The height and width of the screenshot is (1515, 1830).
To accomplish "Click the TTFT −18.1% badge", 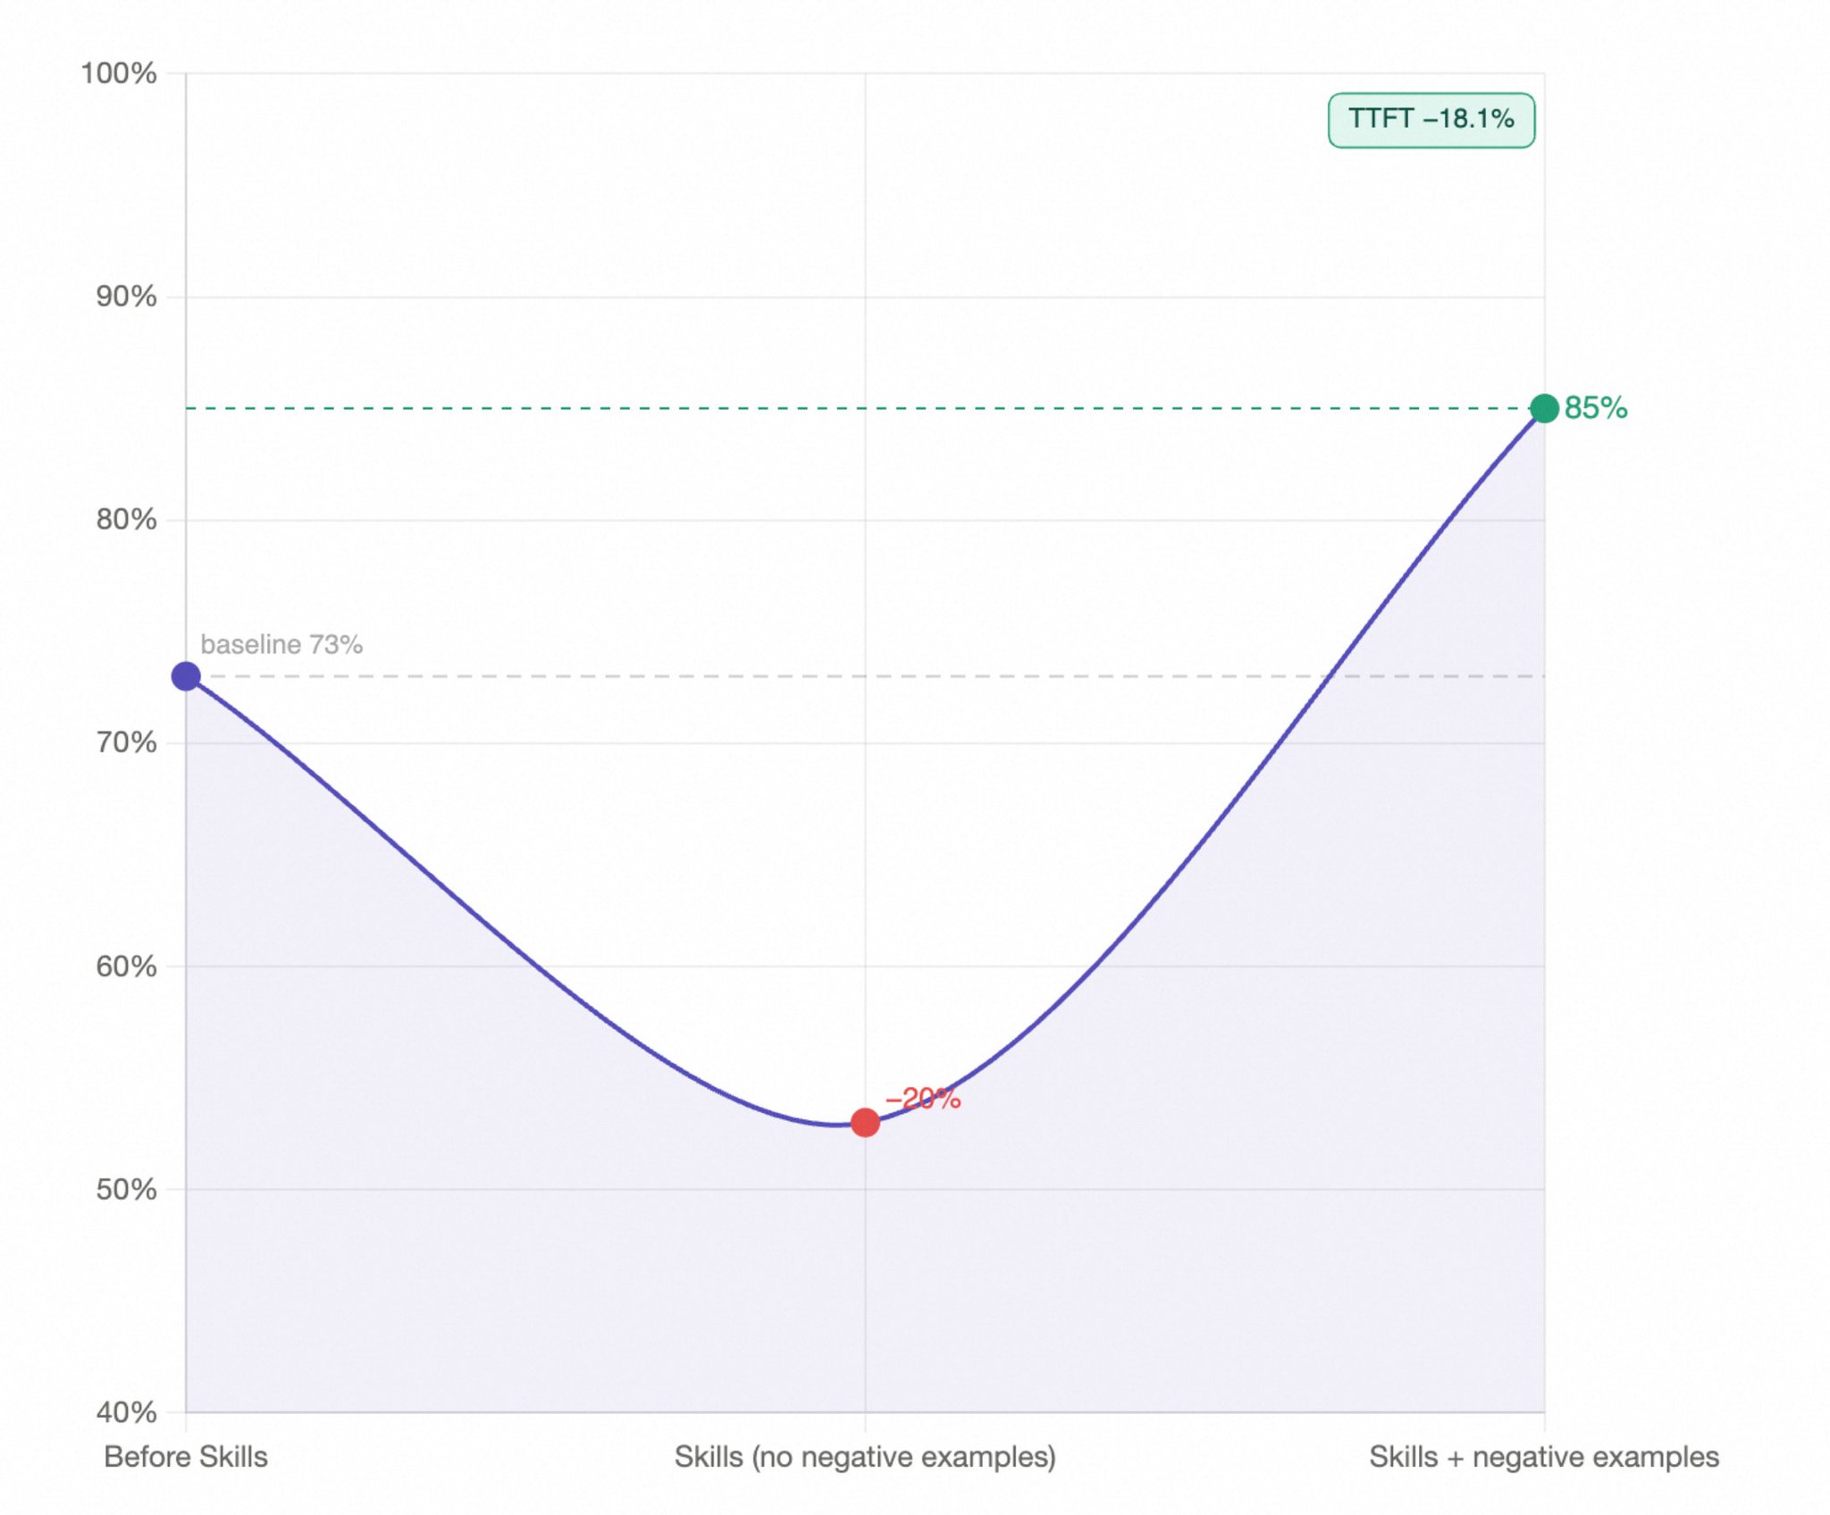I will pos(1431,120).
